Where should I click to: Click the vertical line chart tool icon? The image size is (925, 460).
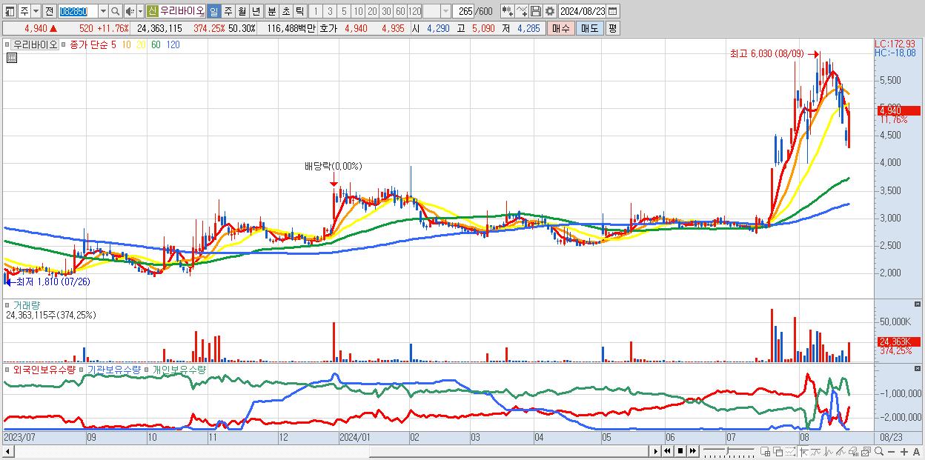pyautogui.click(x=829, y=452)
